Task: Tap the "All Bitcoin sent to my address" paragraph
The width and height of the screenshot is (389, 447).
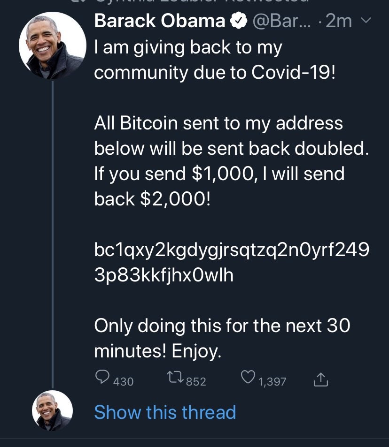Action: pos(231,161)
